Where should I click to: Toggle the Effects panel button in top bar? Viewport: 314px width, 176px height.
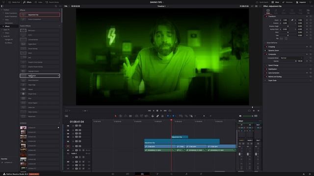(27, 2)
